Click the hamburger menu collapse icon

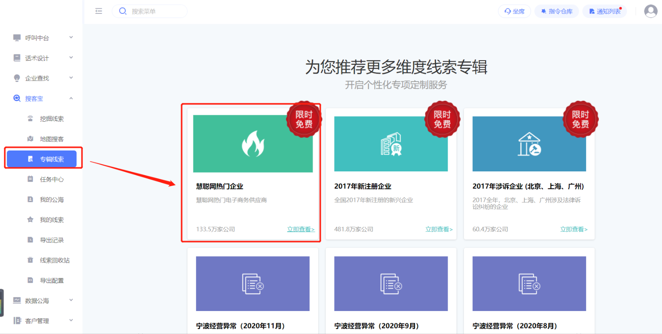[99, 11]
